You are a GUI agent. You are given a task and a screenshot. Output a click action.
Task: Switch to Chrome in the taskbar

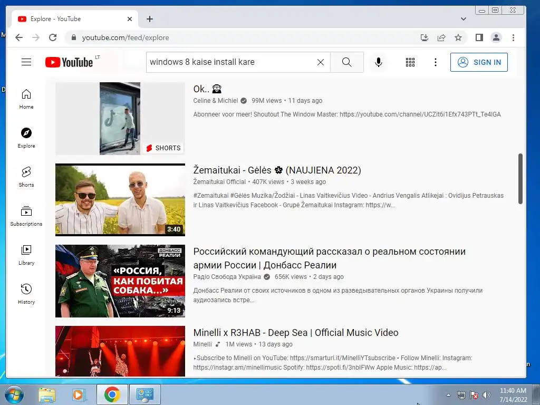coord(112,394)
